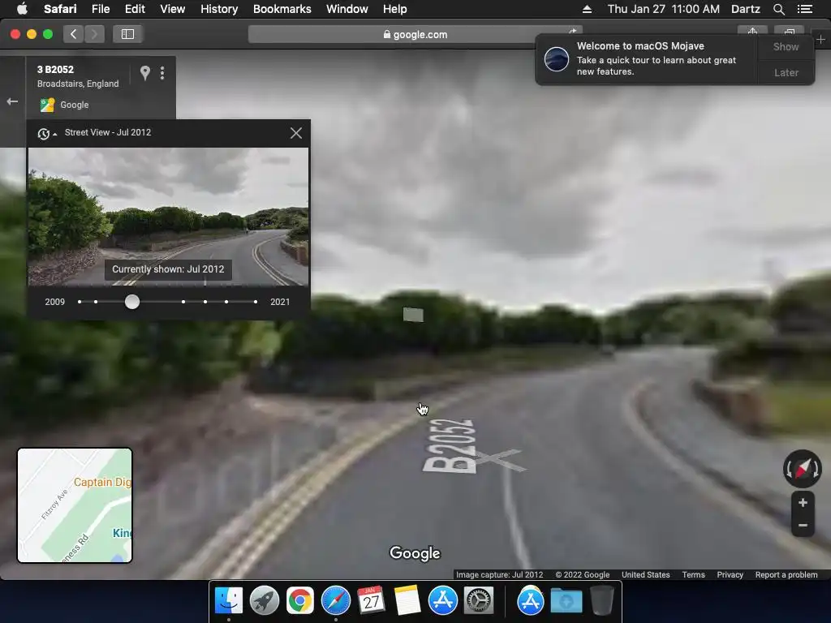Reload the page with refresh icon
Viewport: 831px width, 623px height.
tap(572, 32)
